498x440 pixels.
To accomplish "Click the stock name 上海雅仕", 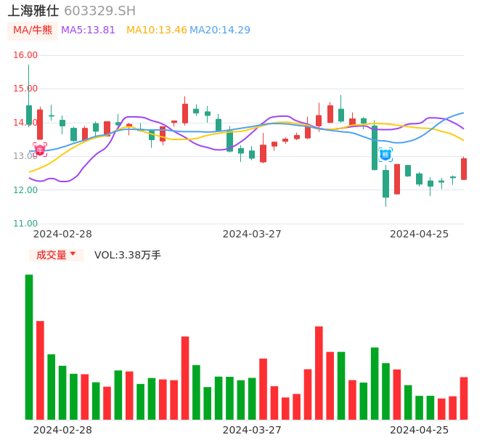I will [x=33, y=11].
